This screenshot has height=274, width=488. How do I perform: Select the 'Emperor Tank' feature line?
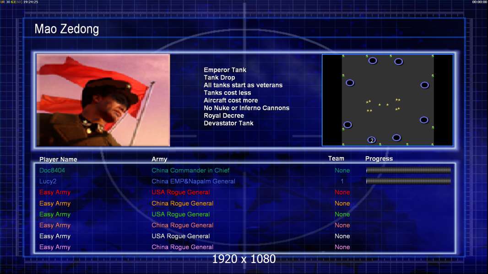point(225,70)
